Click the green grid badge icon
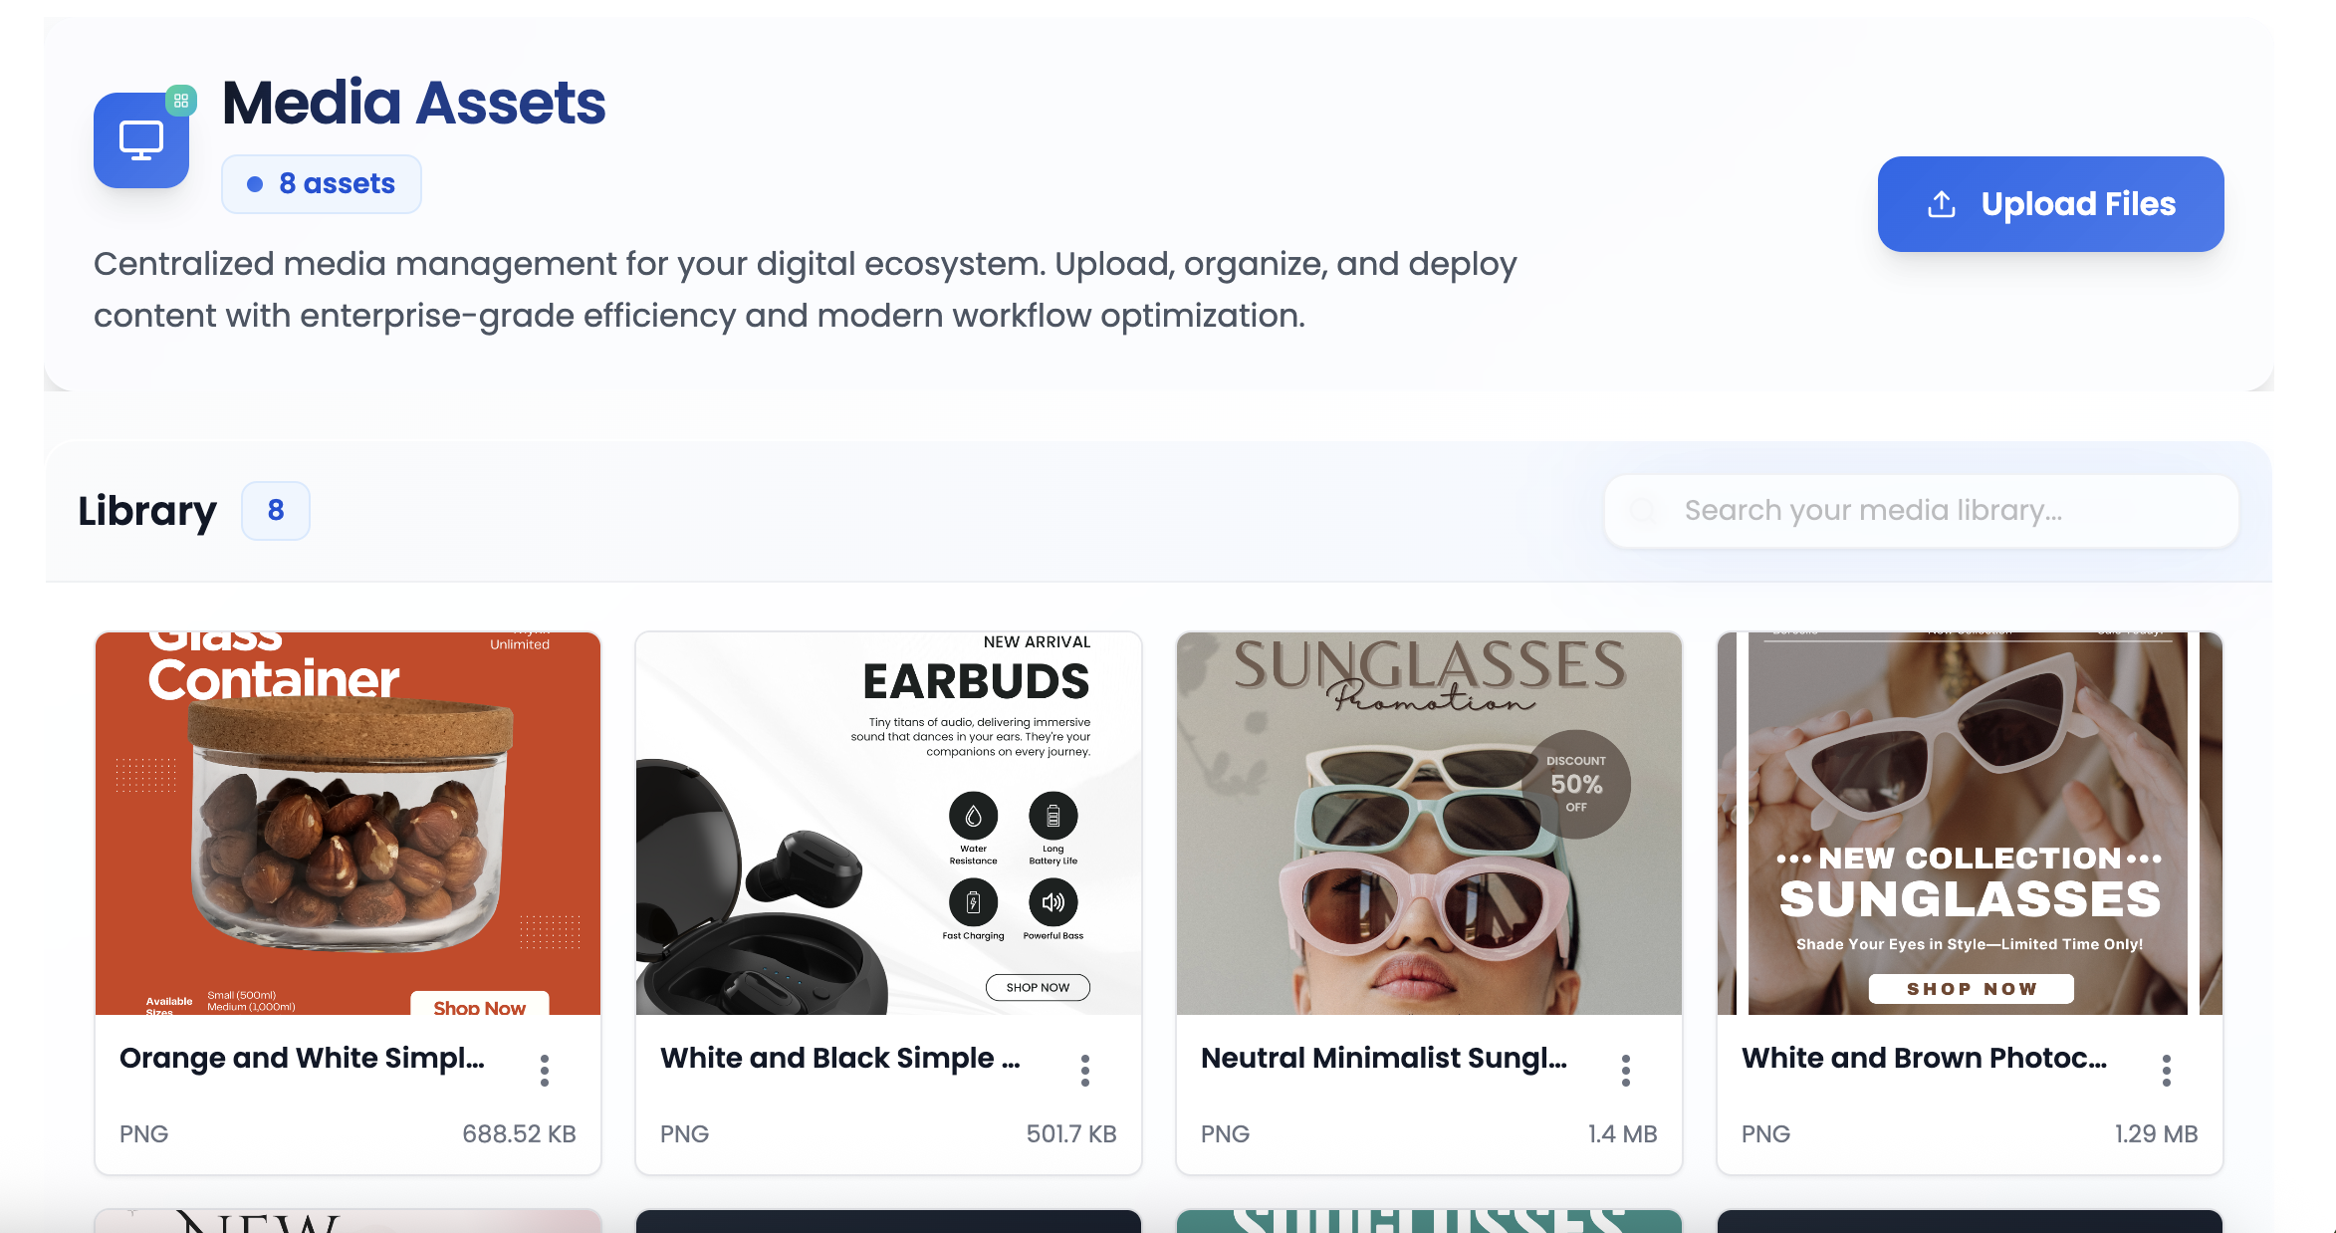The width and height of the screenshot is (2336, 1233). tap(181, 101)
